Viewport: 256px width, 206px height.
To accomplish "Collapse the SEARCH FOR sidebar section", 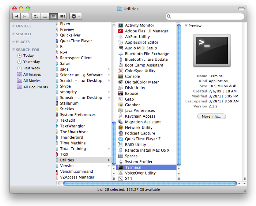I will tap(14, 50).
